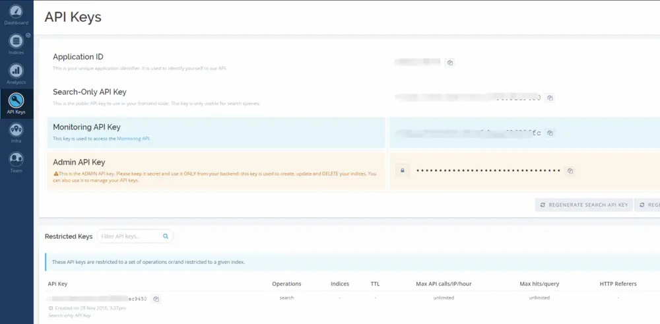
Task: Click the Operations column header
Action: 286,284
